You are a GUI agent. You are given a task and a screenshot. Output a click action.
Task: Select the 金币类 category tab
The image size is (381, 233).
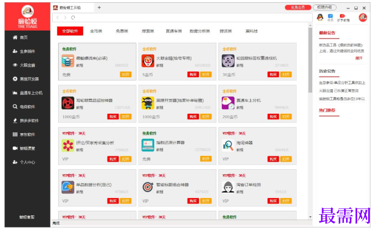point(96,31)
